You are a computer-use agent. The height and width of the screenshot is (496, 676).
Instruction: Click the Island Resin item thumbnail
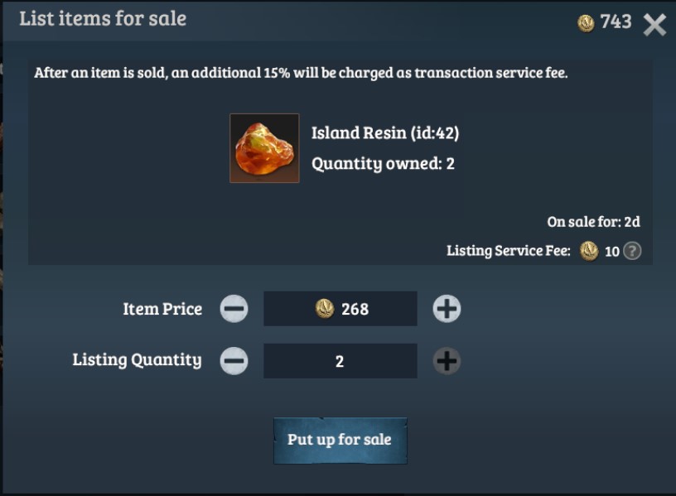click(x=264, y=148)
